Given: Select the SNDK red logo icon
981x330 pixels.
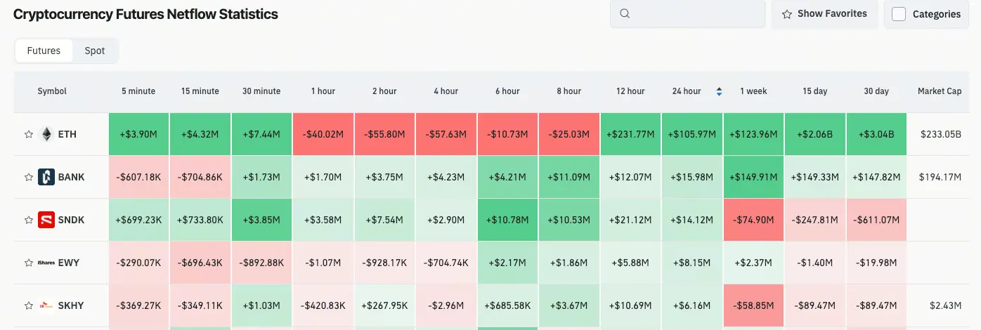Looking at the screenshot, I should click(46, 220).
